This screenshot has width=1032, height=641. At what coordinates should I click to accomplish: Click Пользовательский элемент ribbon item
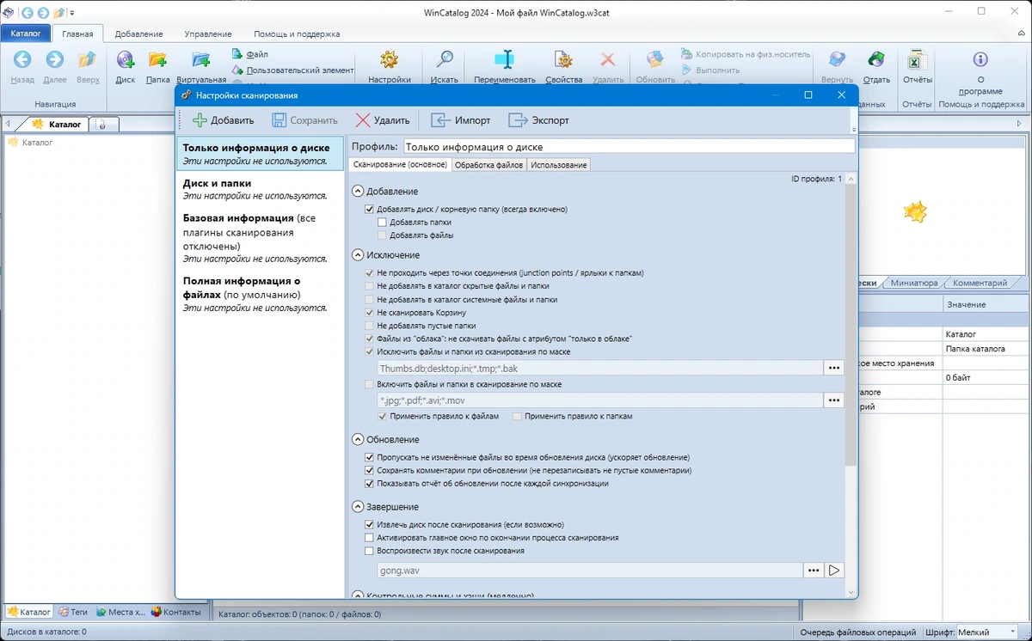click(292, 70)
